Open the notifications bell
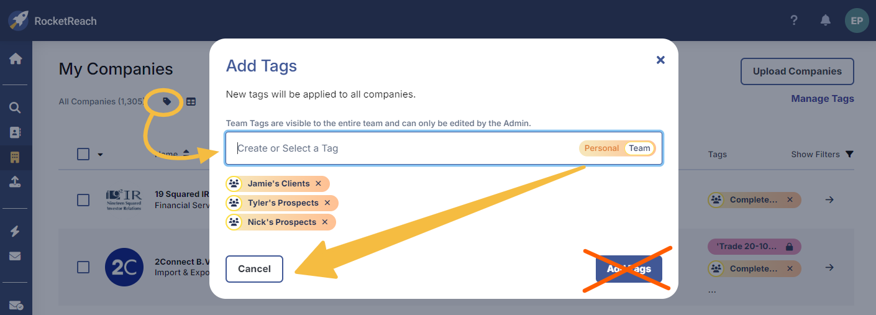 tap(825, 21)
